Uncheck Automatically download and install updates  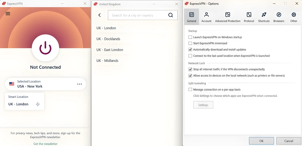coord(190,50)
